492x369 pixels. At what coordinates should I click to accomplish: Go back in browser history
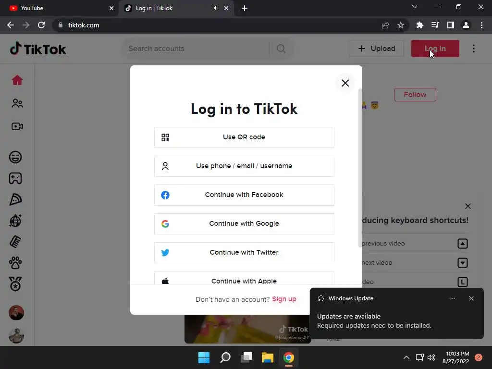(11, 25)
